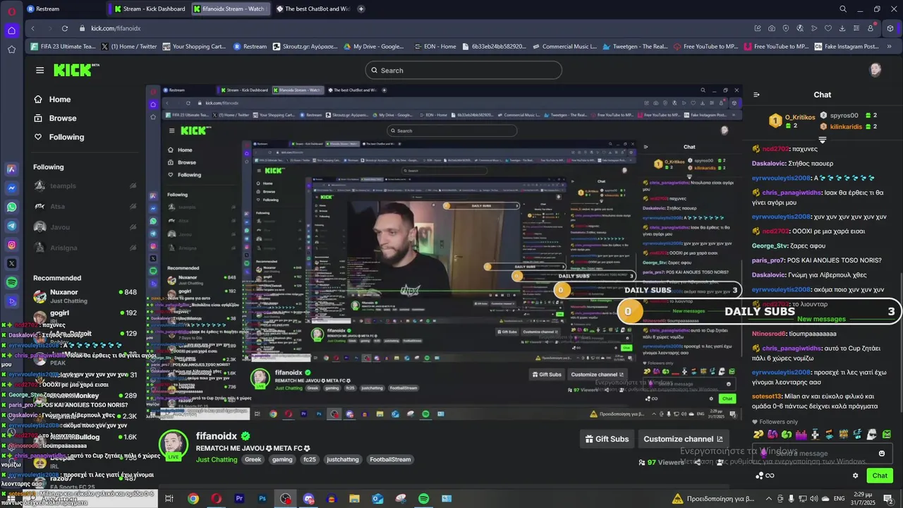The height and width of the screenshot is (508, 903).
Task: Open FIFA 23 Ultimate Team bookmark
Action: [63, 47]
